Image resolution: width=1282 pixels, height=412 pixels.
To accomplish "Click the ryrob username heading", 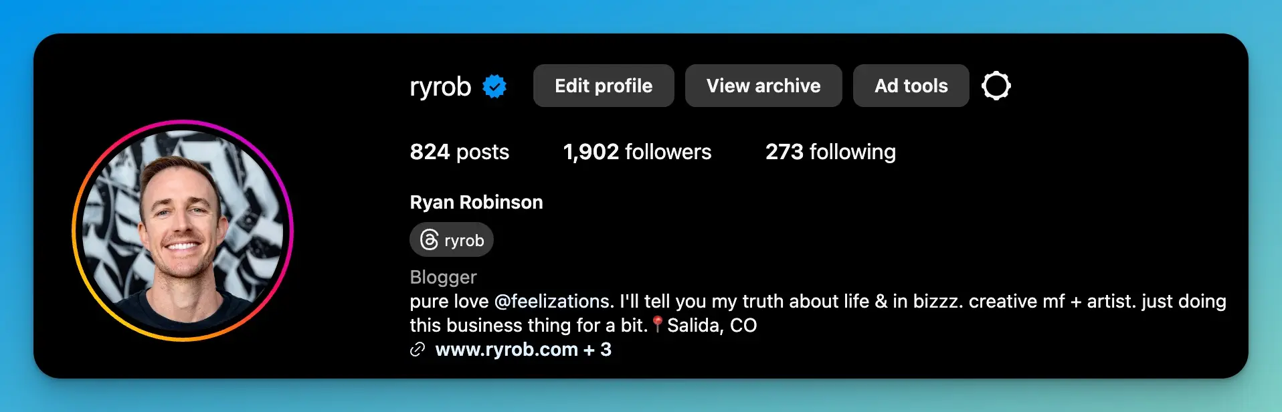I will tap(440, 87).
